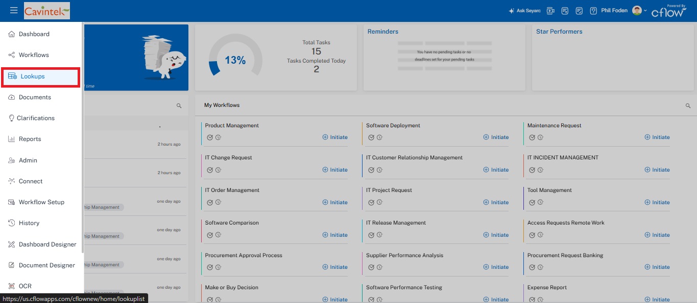Initiate the Maintenance Request workflow
The height and width of the screenshot is (303, 697).
[657, 137]
